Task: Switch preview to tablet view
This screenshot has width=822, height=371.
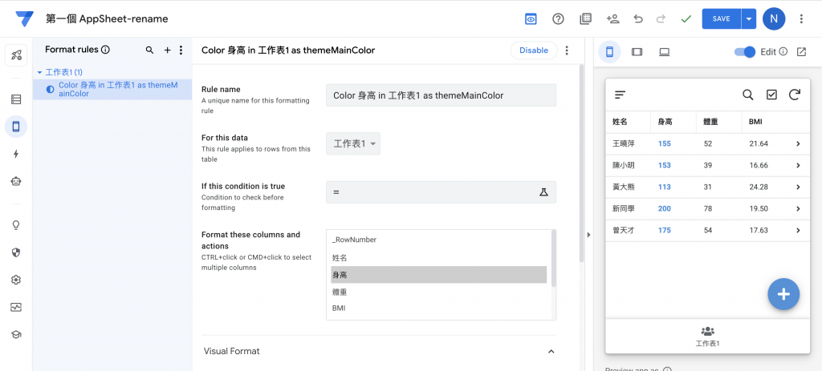Action: coord(637,52)
